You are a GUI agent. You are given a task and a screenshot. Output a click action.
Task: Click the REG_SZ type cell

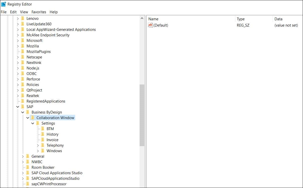coord(243,25)
